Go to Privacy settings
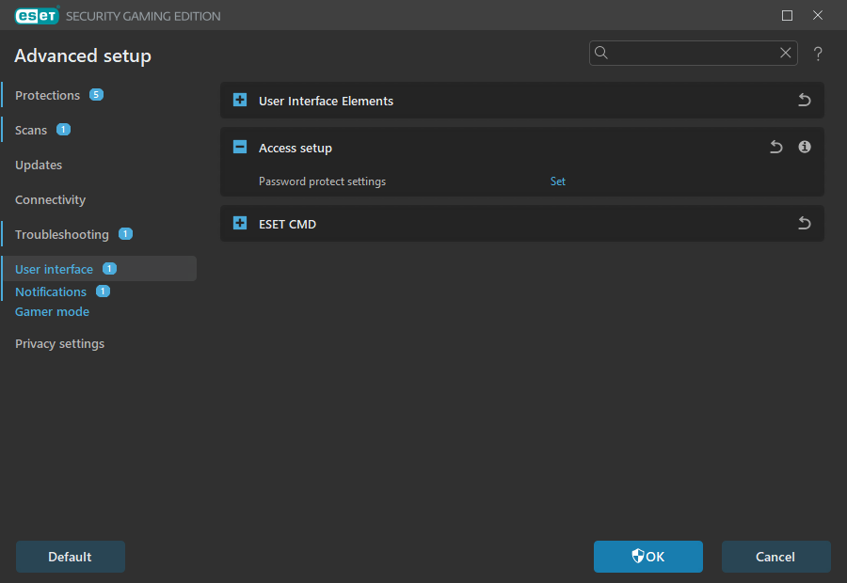This screenshot has width=847, height=583. 59,344
